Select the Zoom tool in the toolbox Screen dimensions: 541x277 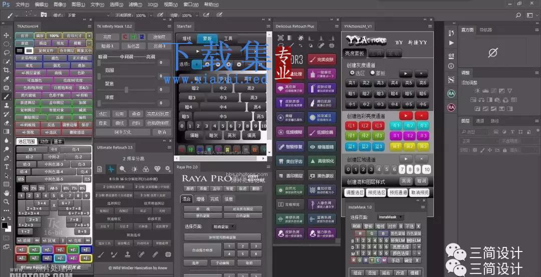coord(6,202)
